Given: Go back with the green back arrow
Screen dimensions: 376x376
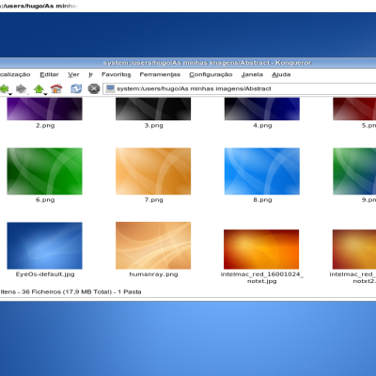Looking at the screenshot, I should pyautogui.click(x=4, y=88).
